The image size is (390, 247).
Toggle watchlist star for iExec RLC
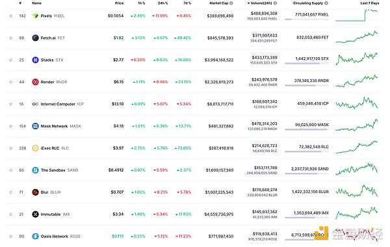10,148
